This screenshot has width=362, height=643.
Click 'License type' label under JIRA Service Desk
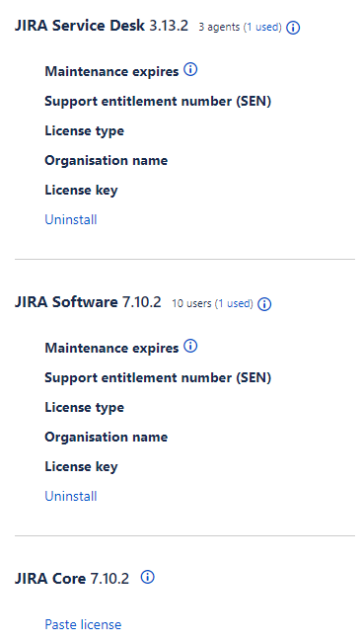click(85, 131)
